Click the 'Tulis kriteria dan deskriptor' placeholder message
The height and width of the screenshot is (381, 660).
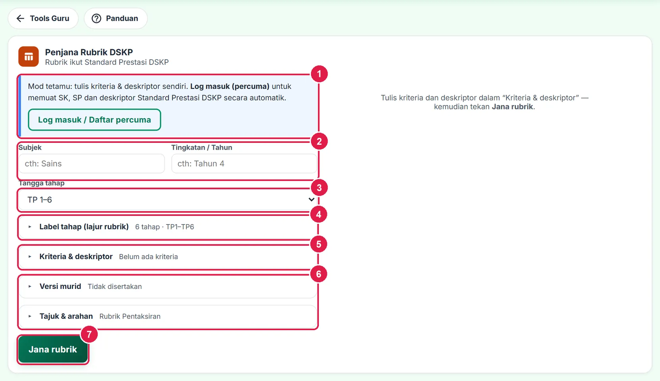(x=484, y=102)
